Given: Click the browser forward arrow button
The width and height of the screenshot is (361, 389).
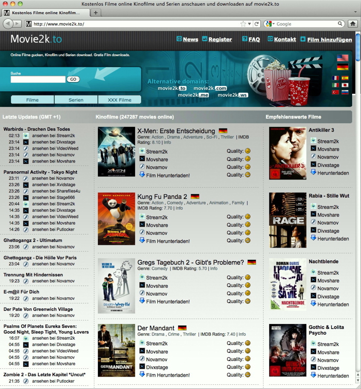Looking at the screenshot, I should 17,24.
